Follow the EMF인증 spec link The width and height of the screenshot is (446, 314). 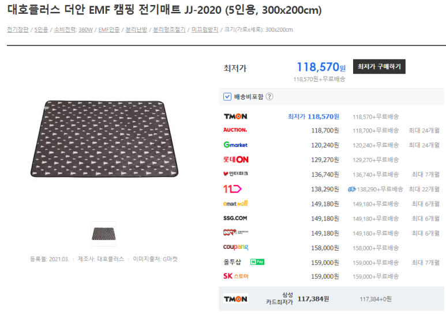point(109,29)
